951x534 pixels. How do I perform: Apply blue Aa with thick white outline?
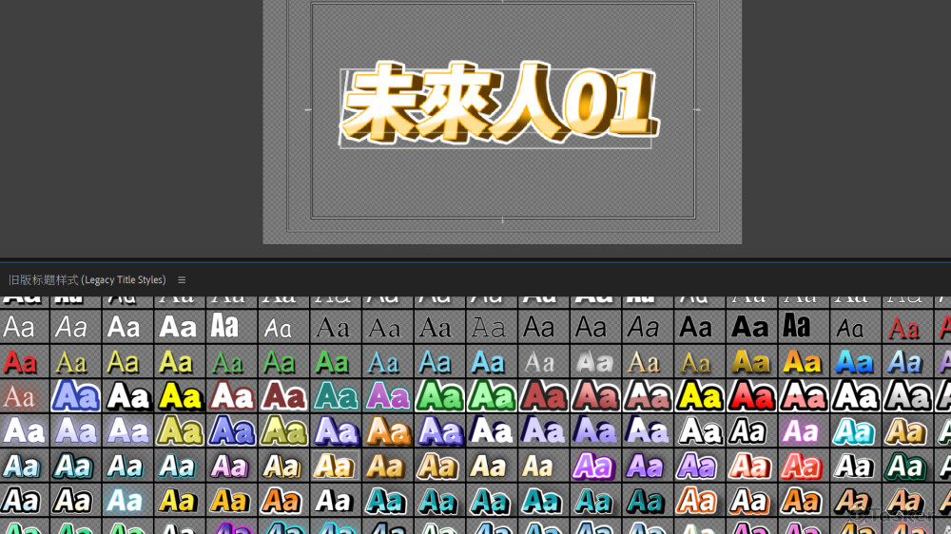75,396
